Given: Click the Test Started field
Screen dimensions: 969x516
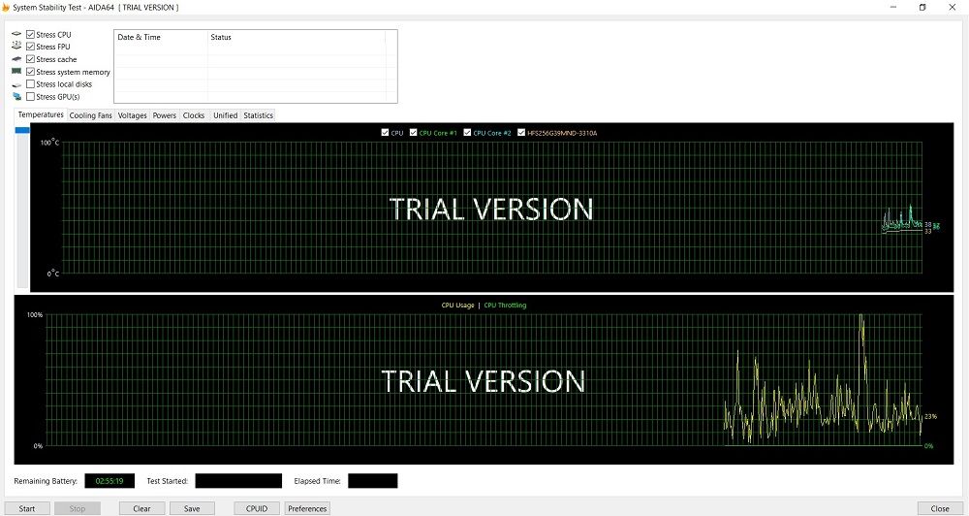Looking at the screenshot, I should 238,481.
